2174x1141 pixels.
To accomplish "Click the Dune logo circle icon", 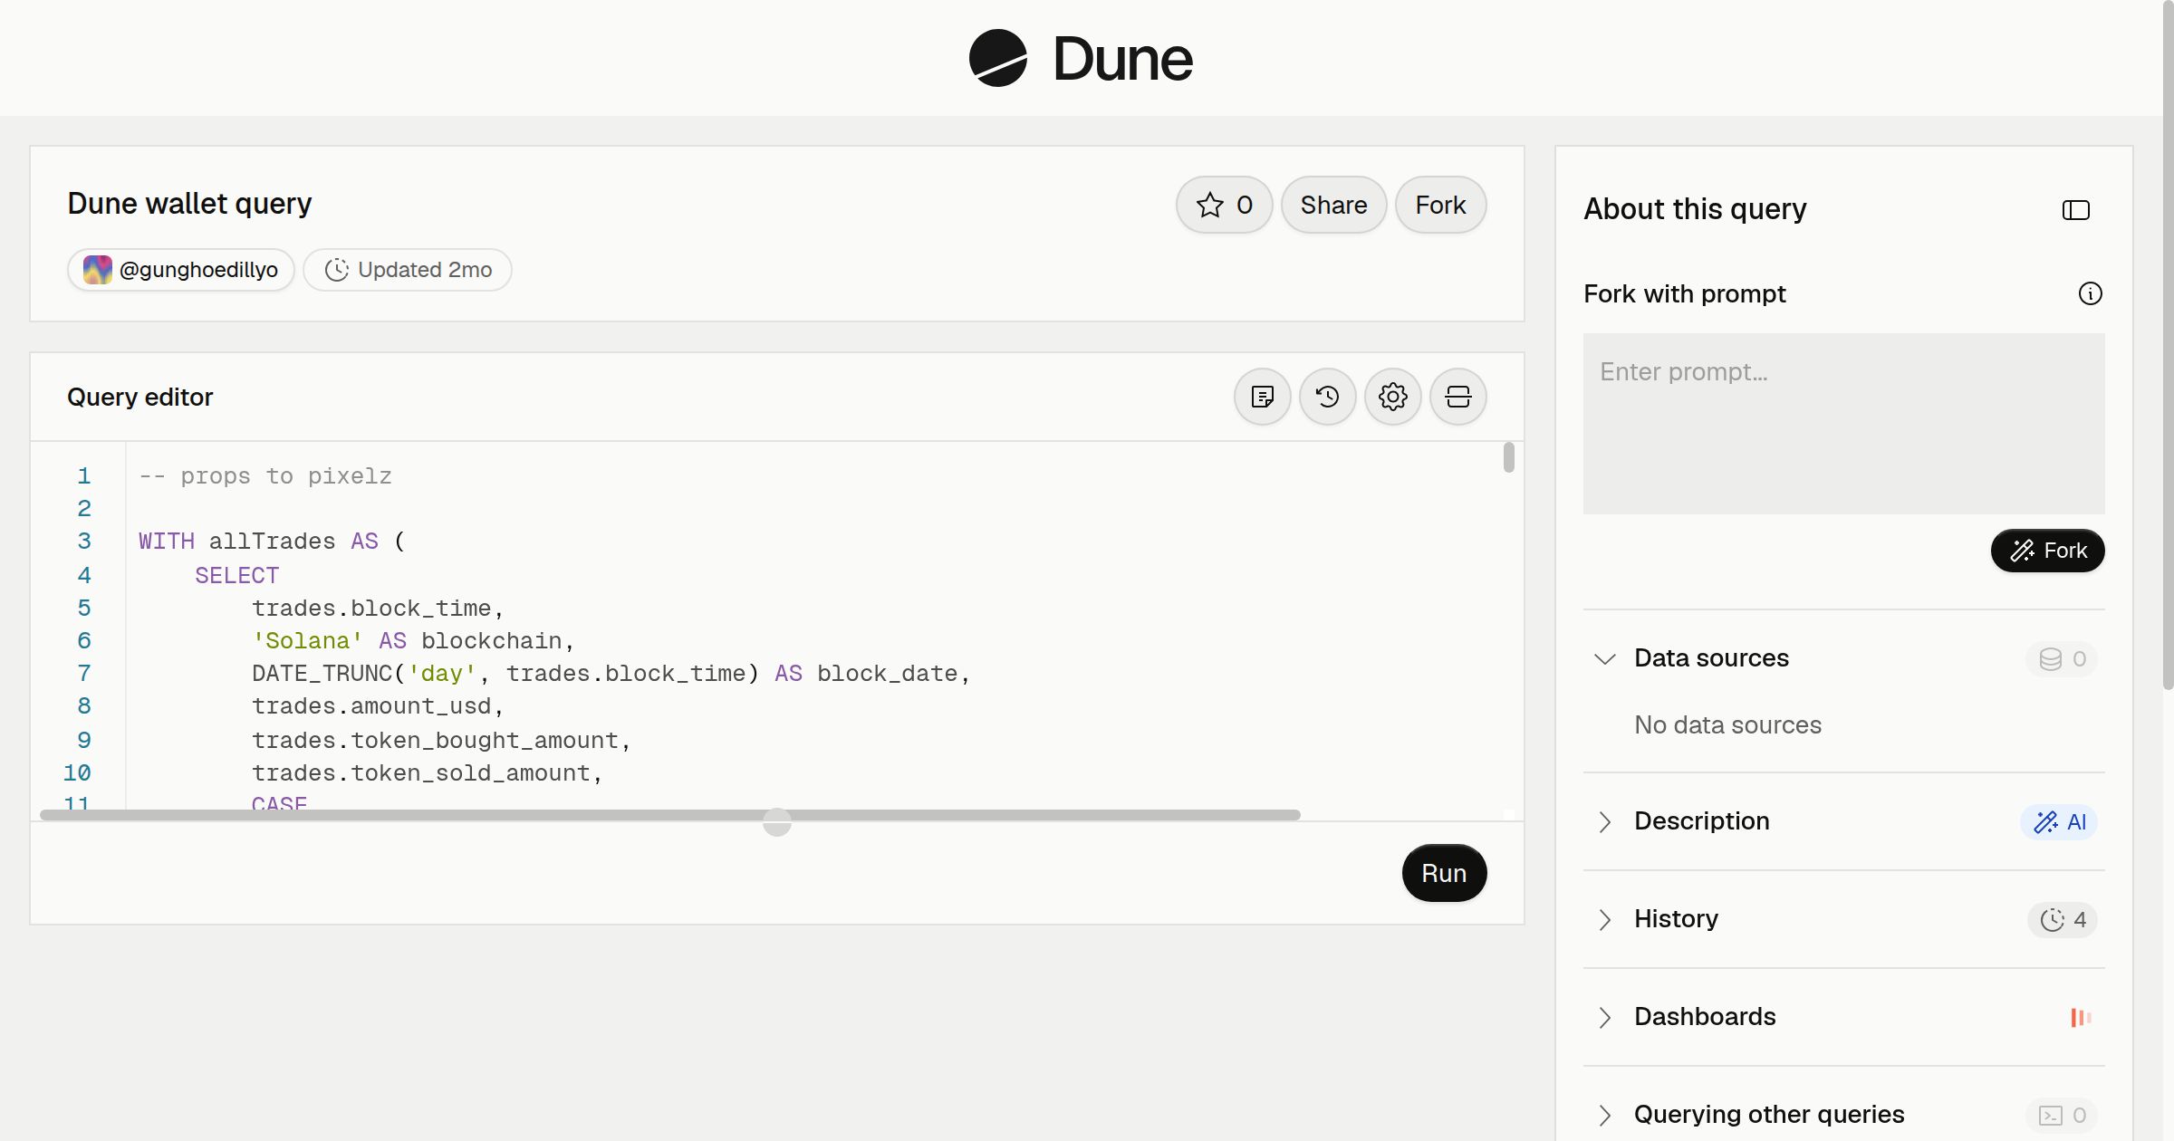I will coord(997,58).
